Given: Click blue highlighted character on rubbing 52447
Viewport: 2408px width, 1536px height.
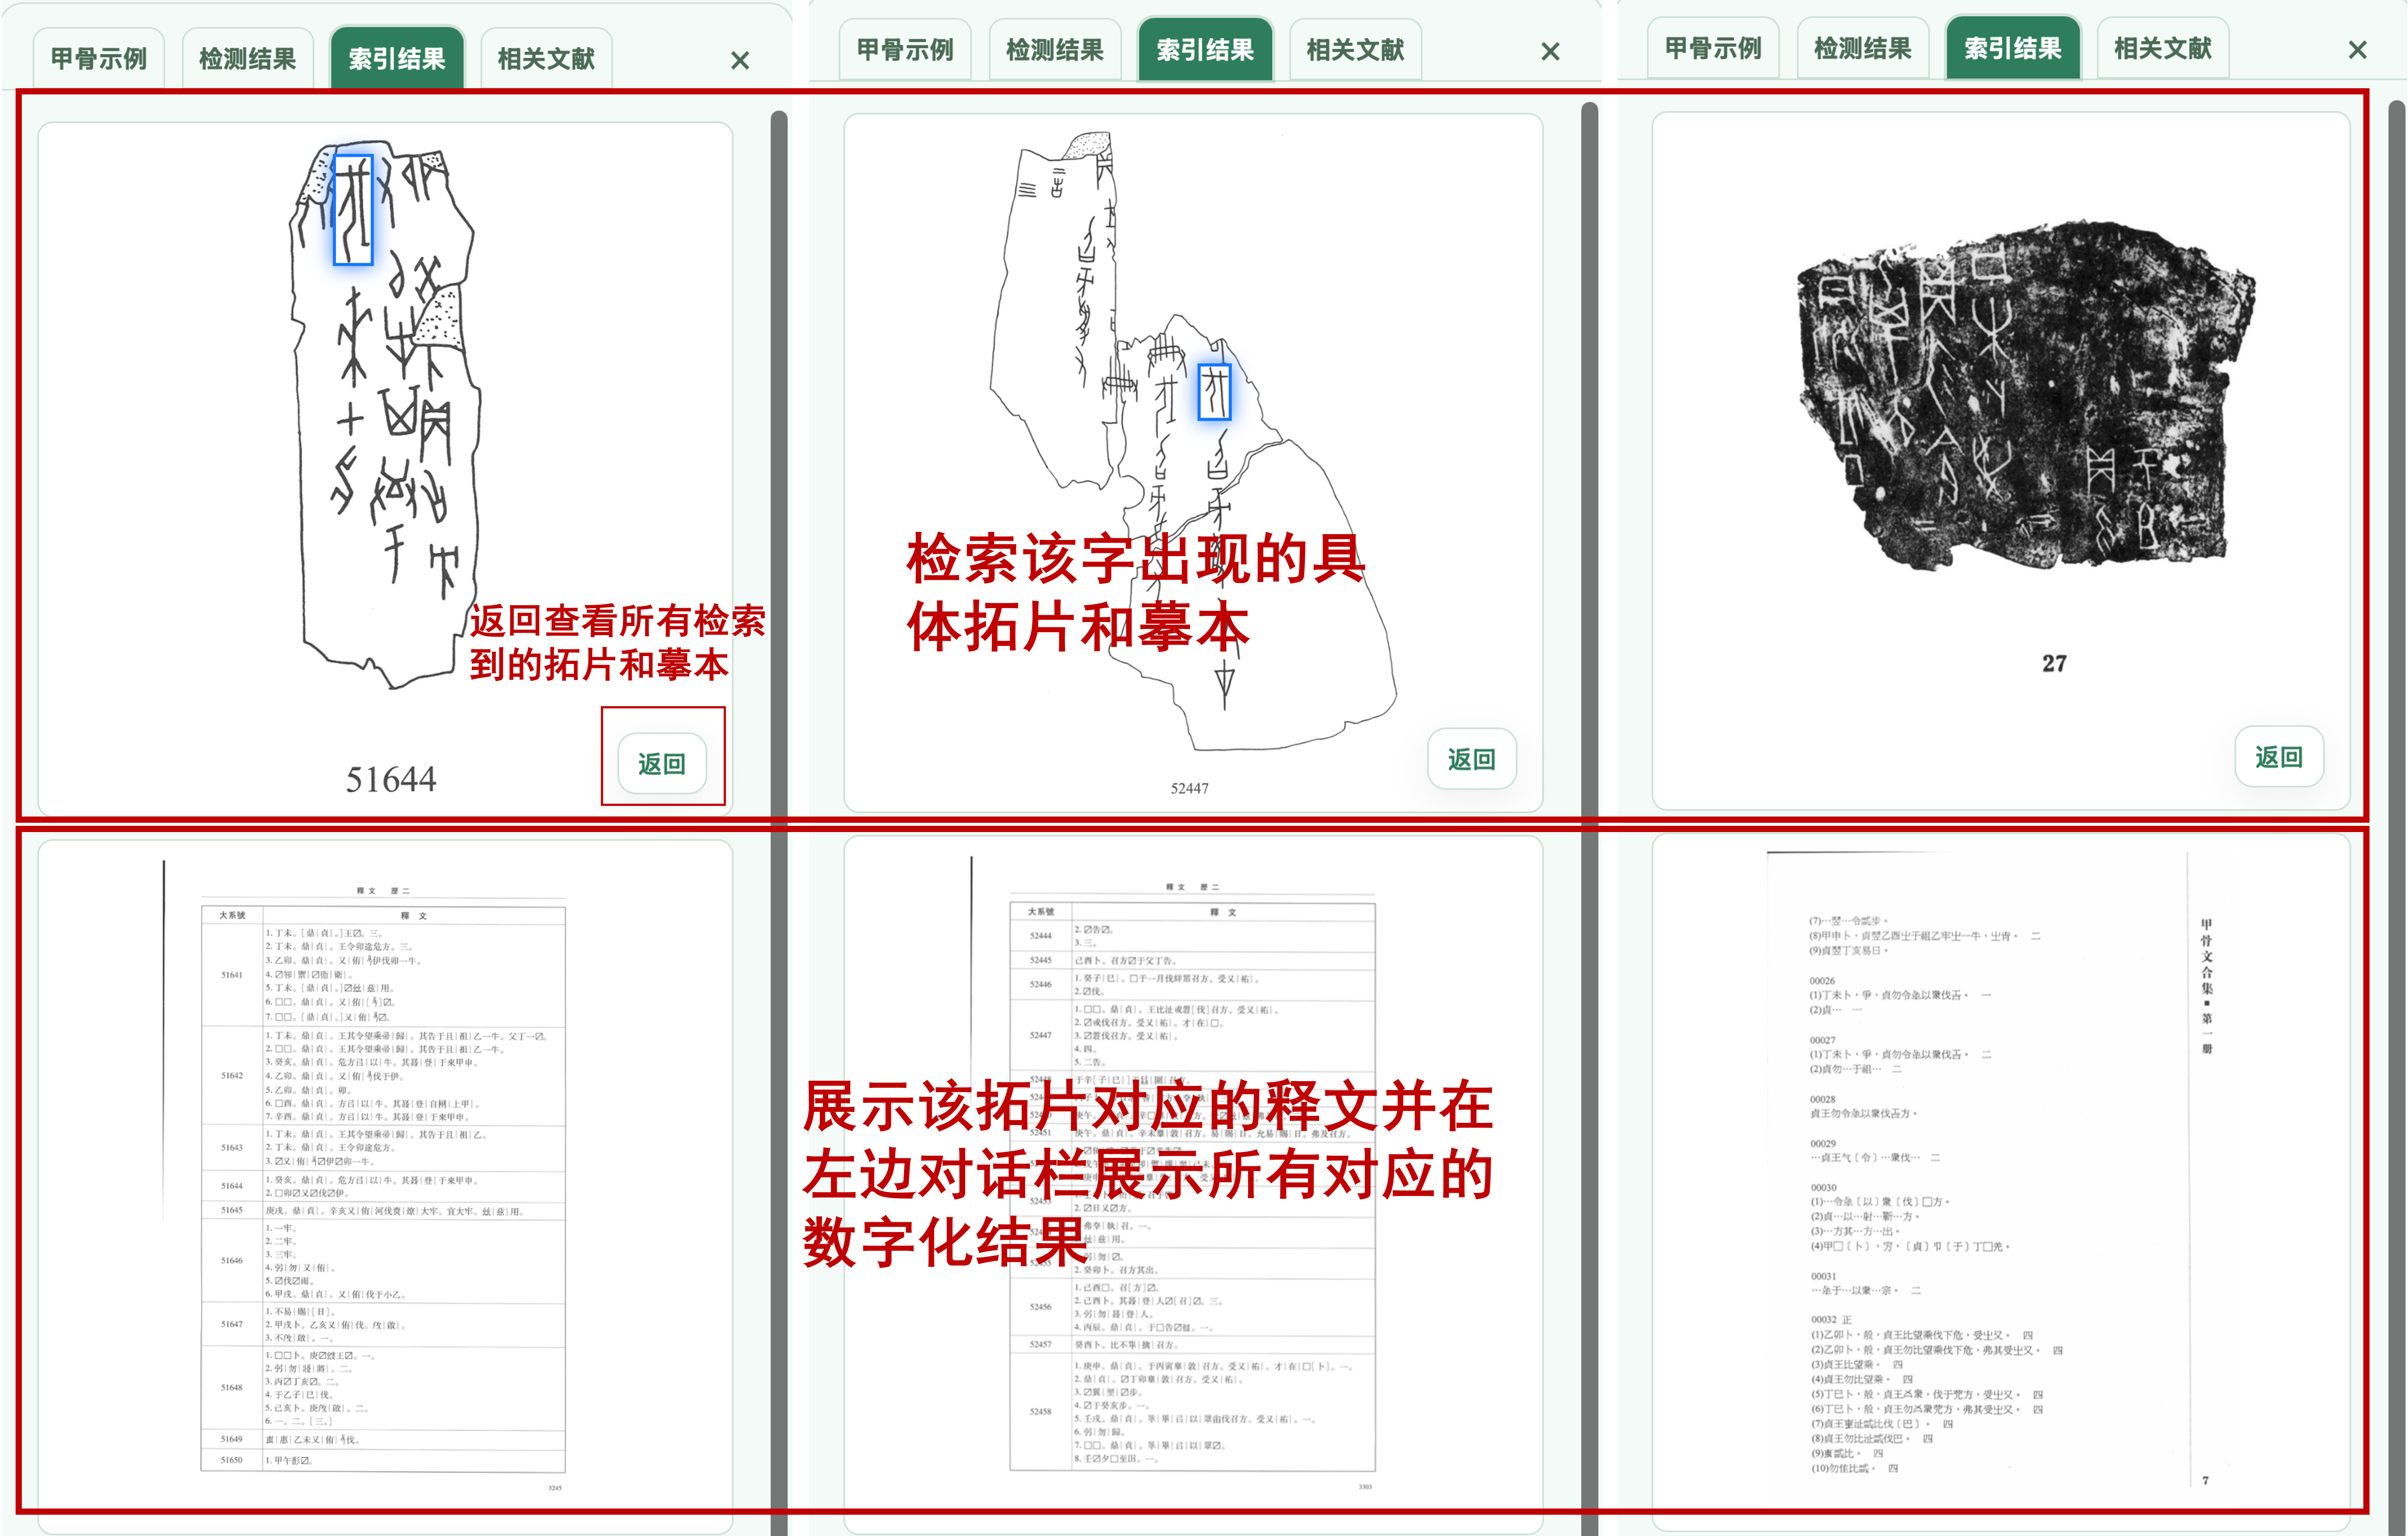Looking at the screenshot, I should 1214,391.
